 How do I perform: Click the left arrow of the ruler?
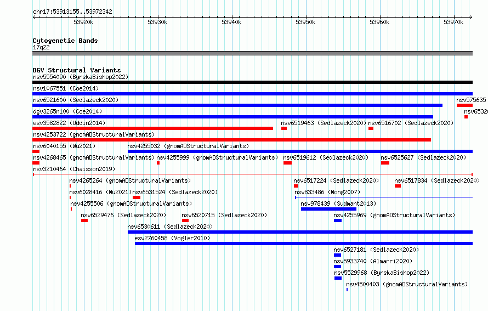(x=34, y=18)
